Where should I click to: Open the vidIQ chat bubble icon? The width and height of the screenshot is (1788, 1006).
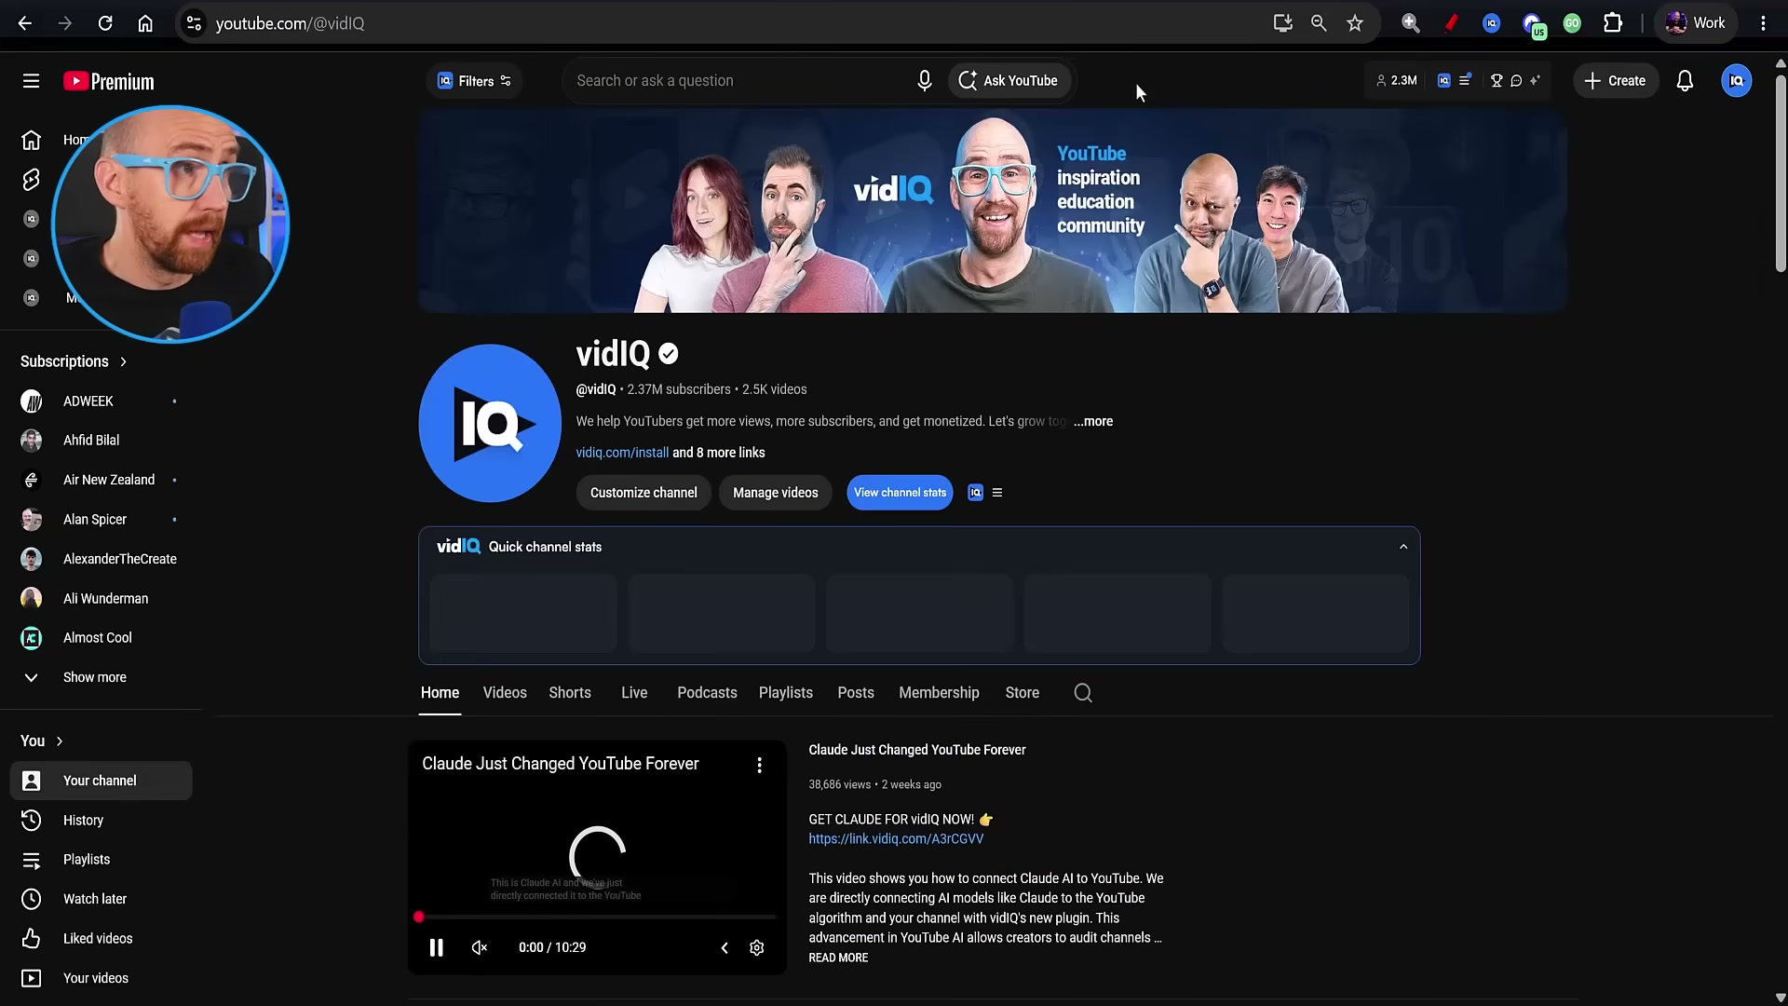click(x=1516, y=81)
